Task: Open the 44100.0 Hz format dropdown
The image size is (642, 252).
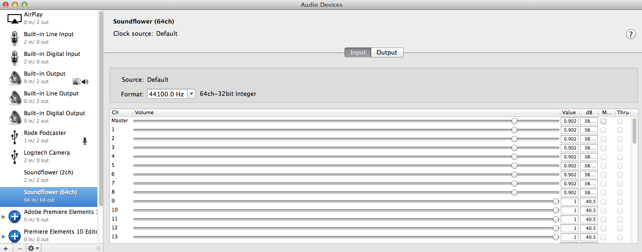Action: [x=171, y=94]
